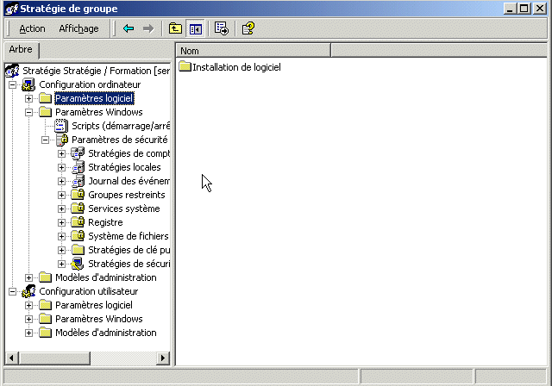Click the Stratégies de compte icon
The width and height of the screenshot is (552, 386).
78,153
